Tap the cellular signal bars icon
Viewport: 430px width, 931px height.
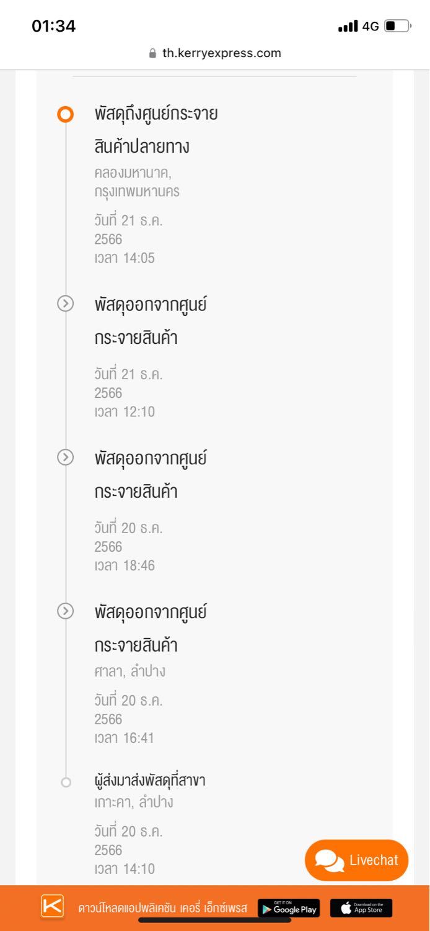point(348,26)
